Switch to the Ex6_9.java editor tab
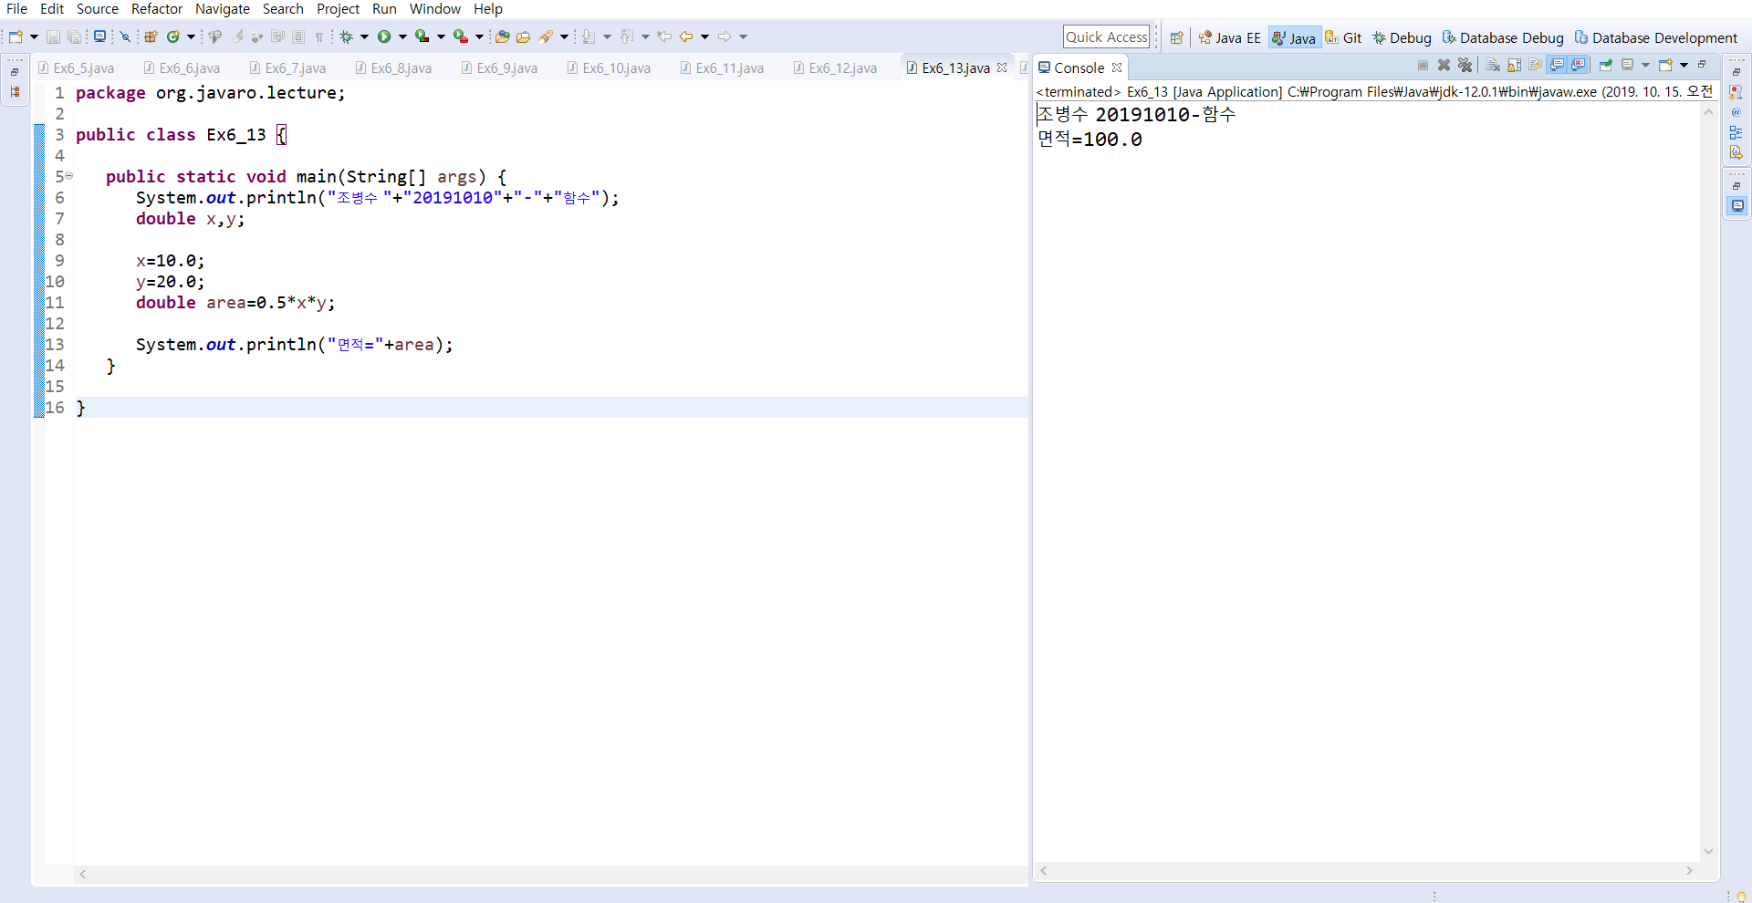The image size is (1752, 903). click(x=500, y=68)
